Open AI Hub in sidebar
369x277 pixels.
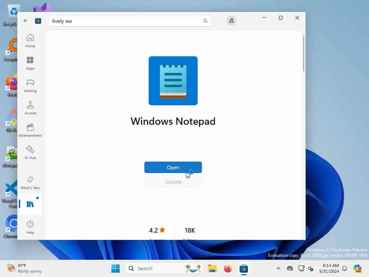pyautogui.click(x=30, y=153)
